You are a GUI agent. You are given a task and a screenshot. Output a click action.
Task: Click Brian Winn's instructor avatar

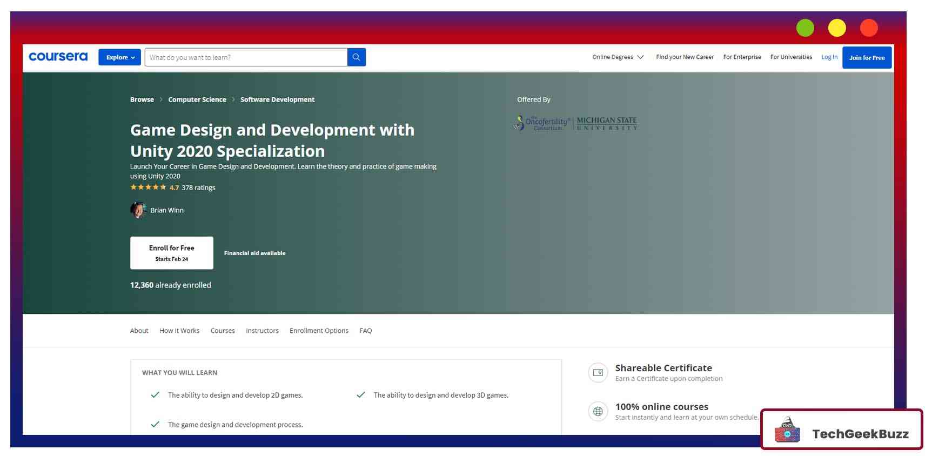[138, 210]
